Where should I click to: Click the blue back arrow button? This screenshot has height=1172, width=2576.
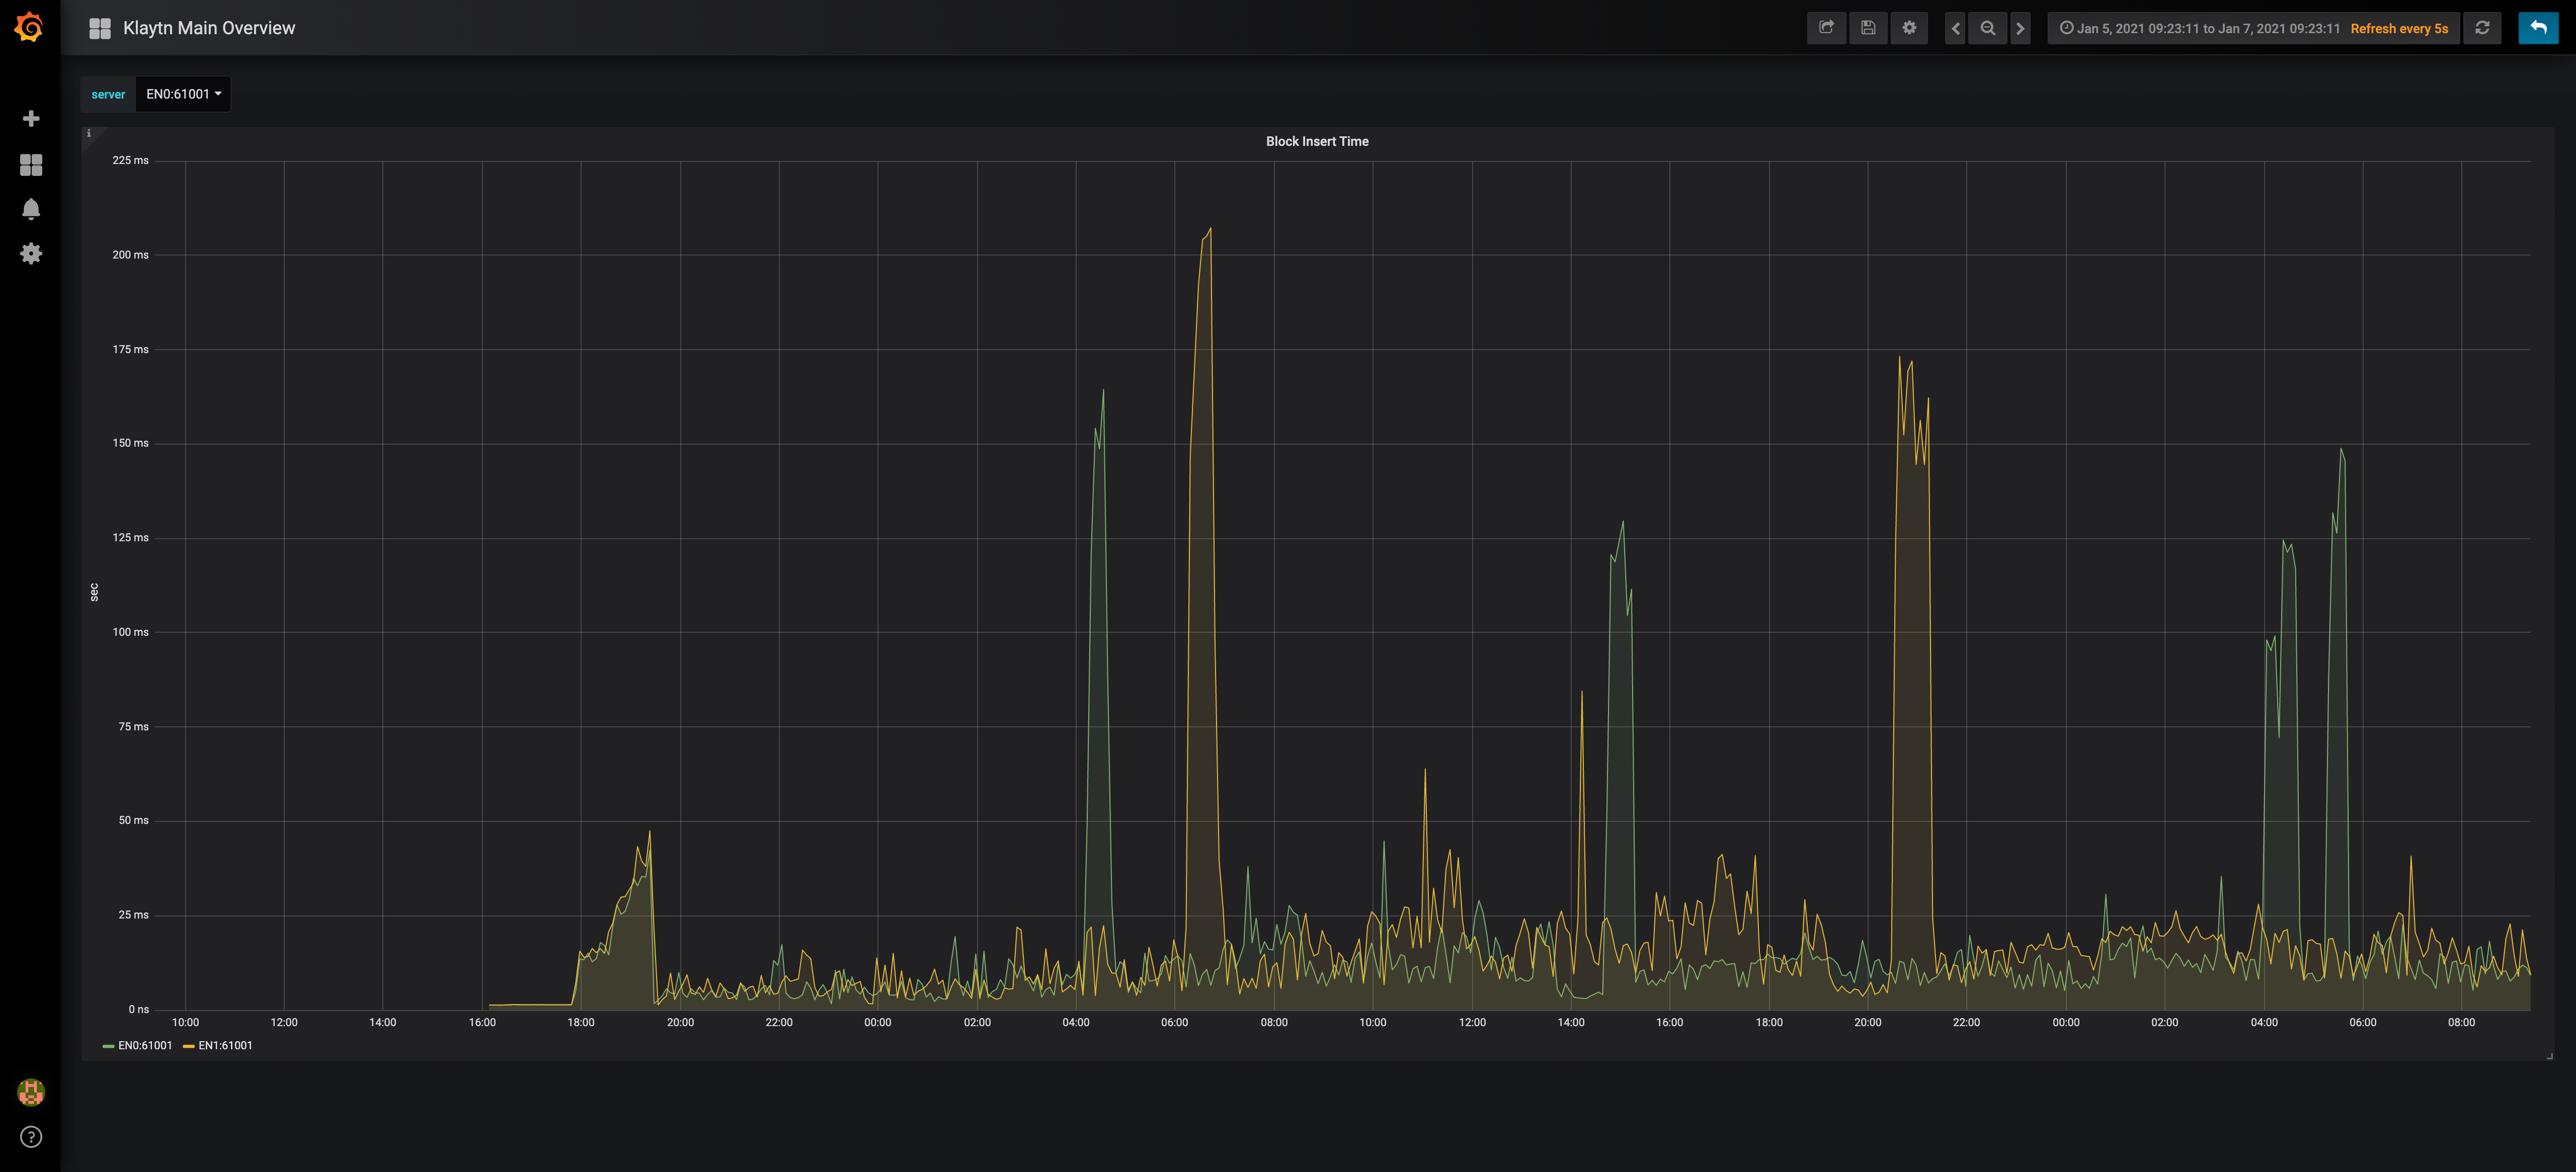point(2538,28)
